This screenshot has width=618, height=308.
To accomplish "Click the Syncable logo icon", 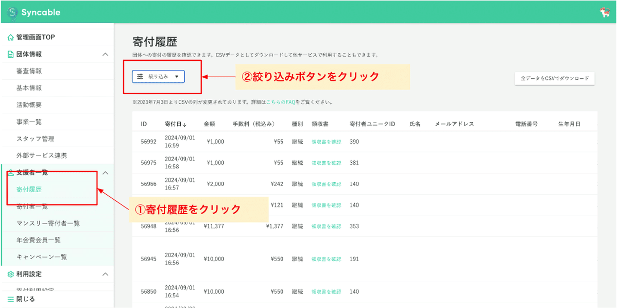I will pos(12,12).
